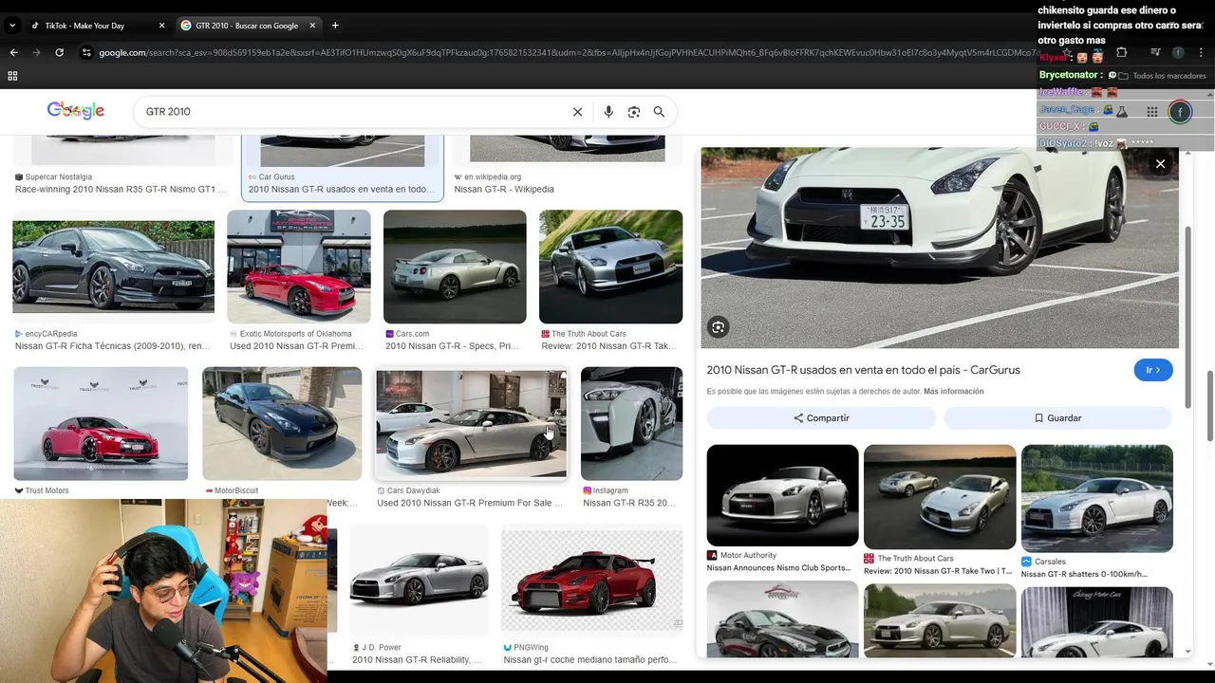The image size is (1215, 683).
Task: Open Exotic Motorsports of Oklahoma red GT-R image
Action: click(x=299, y=267)
